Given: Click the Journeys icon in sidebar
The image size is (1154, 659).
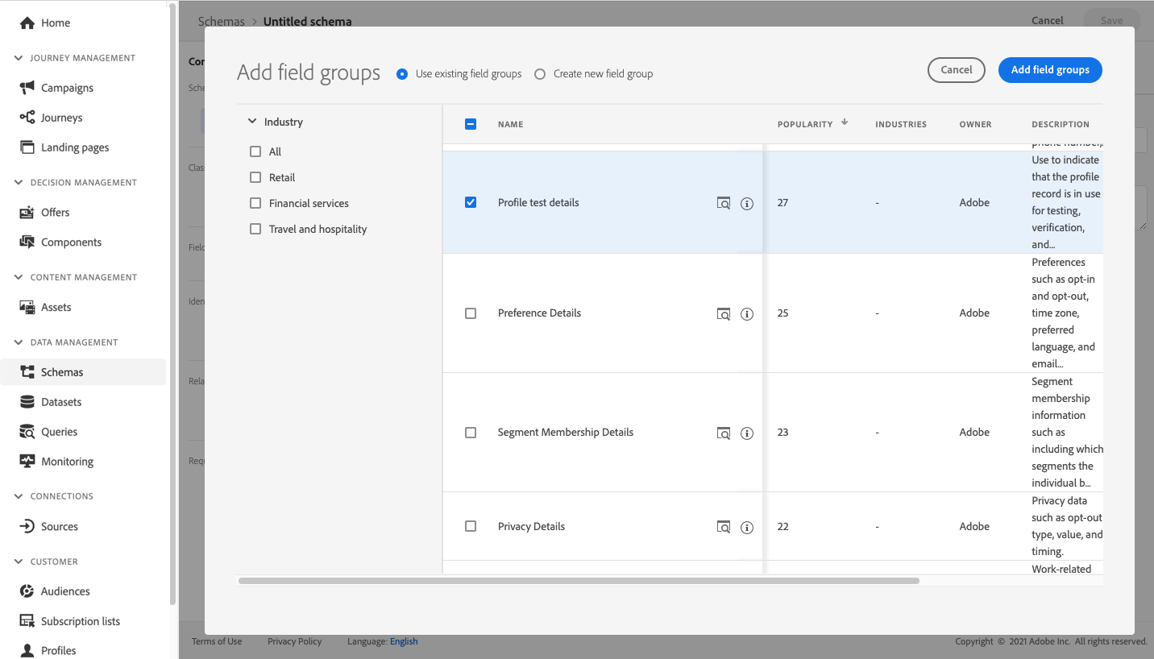Looking at the screenshot, I should [x=27, y=118].
